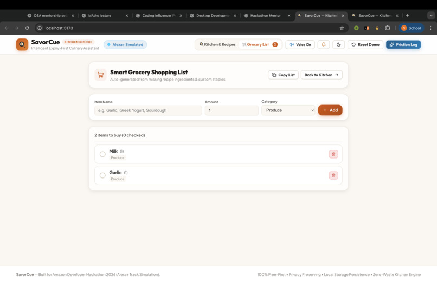The width and height of the screenshot is (437, 283).
Task: Switch to the last SavorCue browser tab
Action: [375, 16]
